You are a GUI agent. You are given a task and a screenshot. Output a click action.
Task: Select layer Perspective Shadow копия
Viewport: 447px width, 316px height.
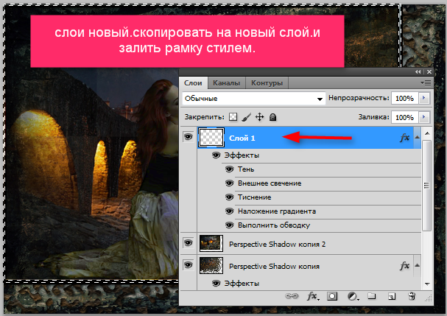click(274, 267)
